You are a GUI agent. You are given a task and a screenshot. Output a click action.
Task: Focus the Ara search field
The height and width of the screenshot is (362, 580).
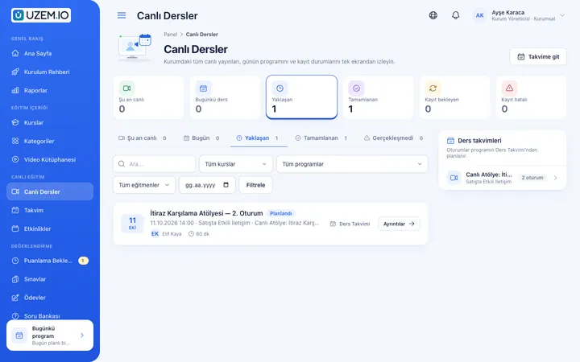tap(154, 164)
